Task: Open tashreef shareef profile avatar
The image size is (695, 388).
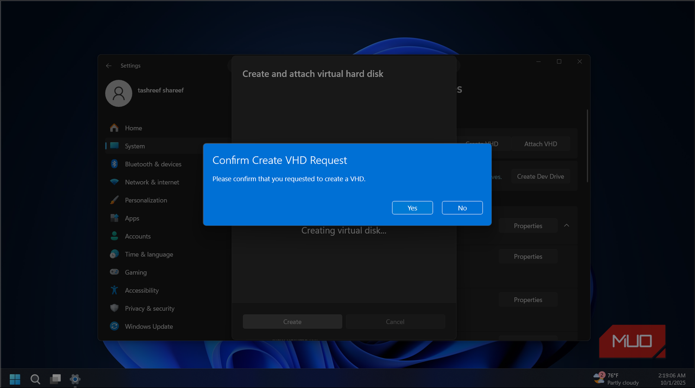Action: pos(119,93)
